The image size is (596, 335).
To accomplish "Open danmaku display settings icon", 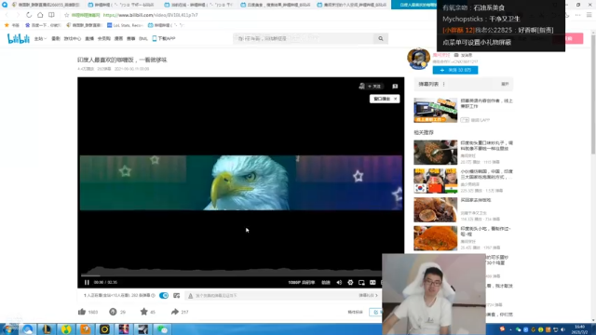I will (x=177, y=296).
